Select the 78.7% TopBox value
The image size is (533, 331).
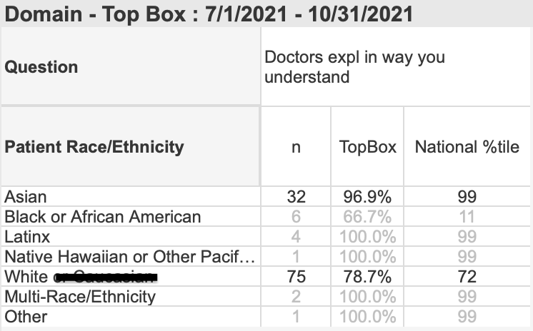pos(367,277)
